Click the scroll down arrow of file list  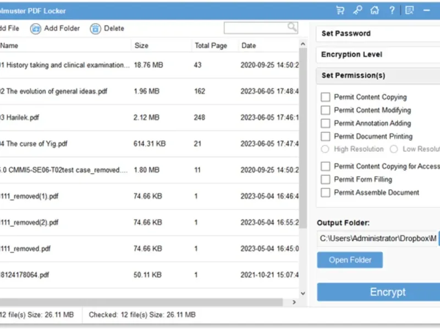click(x=303, y=294)
